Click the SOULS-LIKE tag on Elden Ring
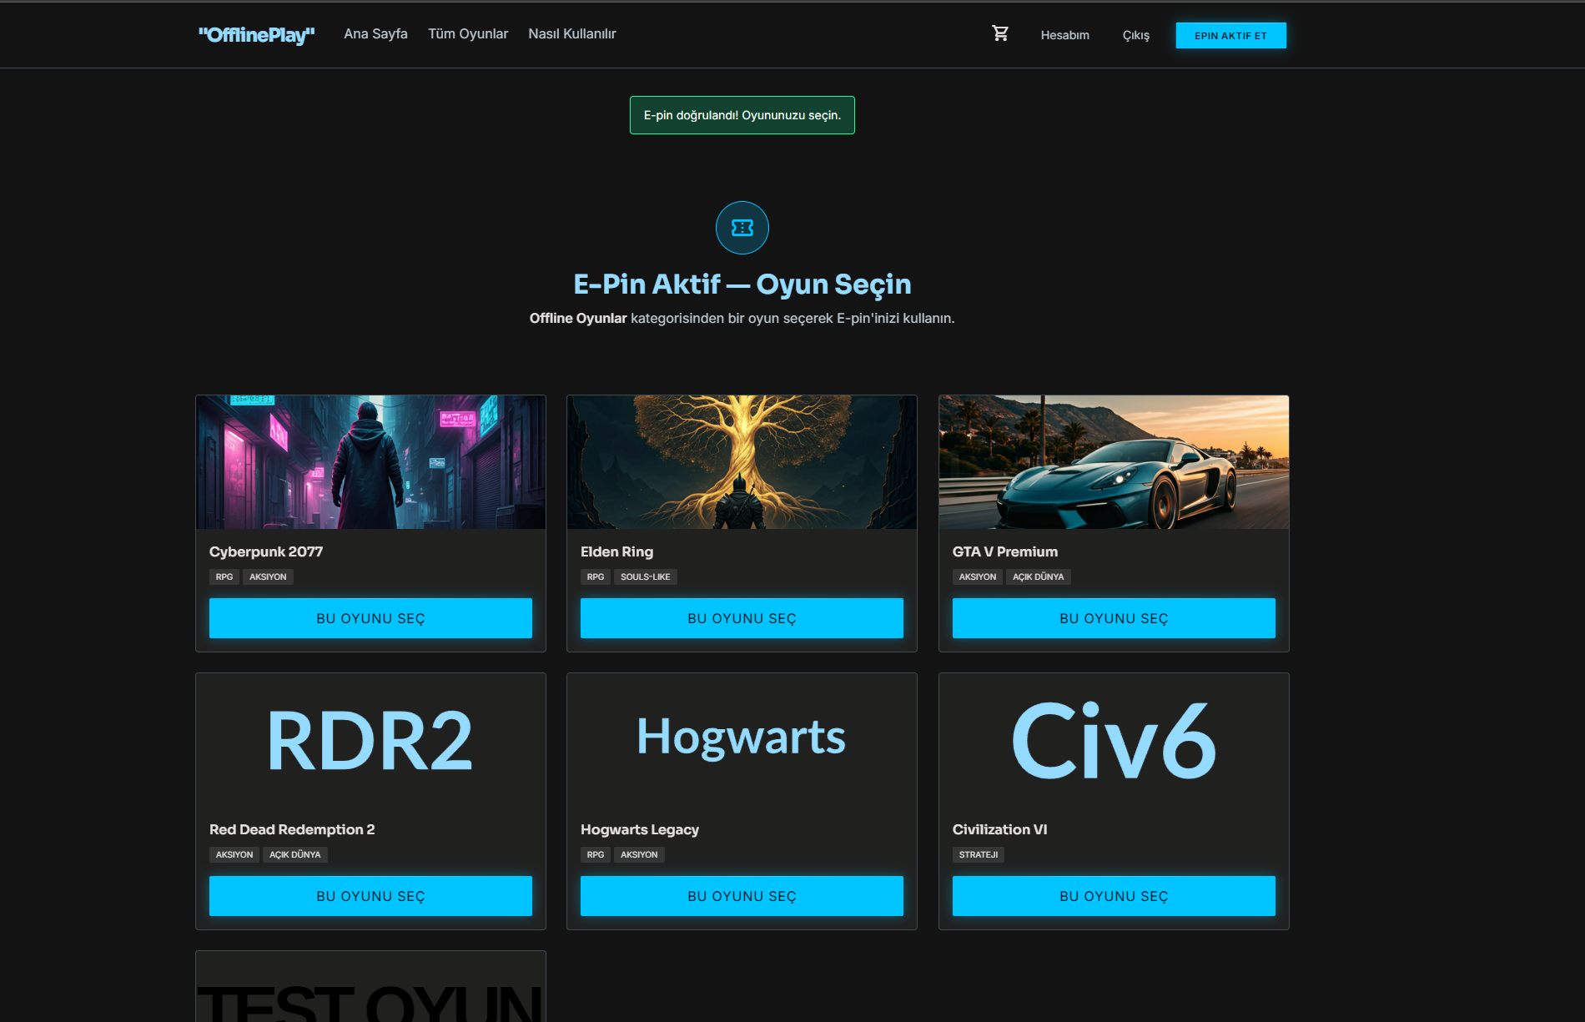 pos(646,576)
